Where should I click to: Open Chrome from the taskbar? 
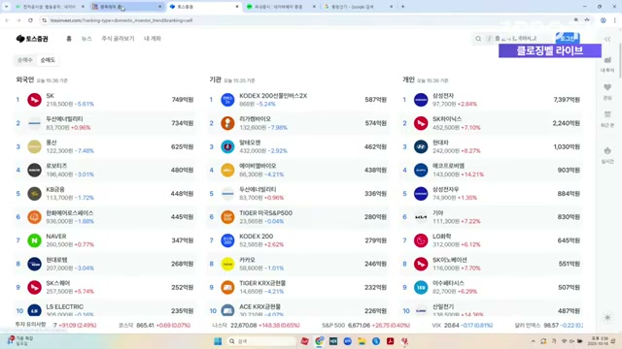point(319,341)
